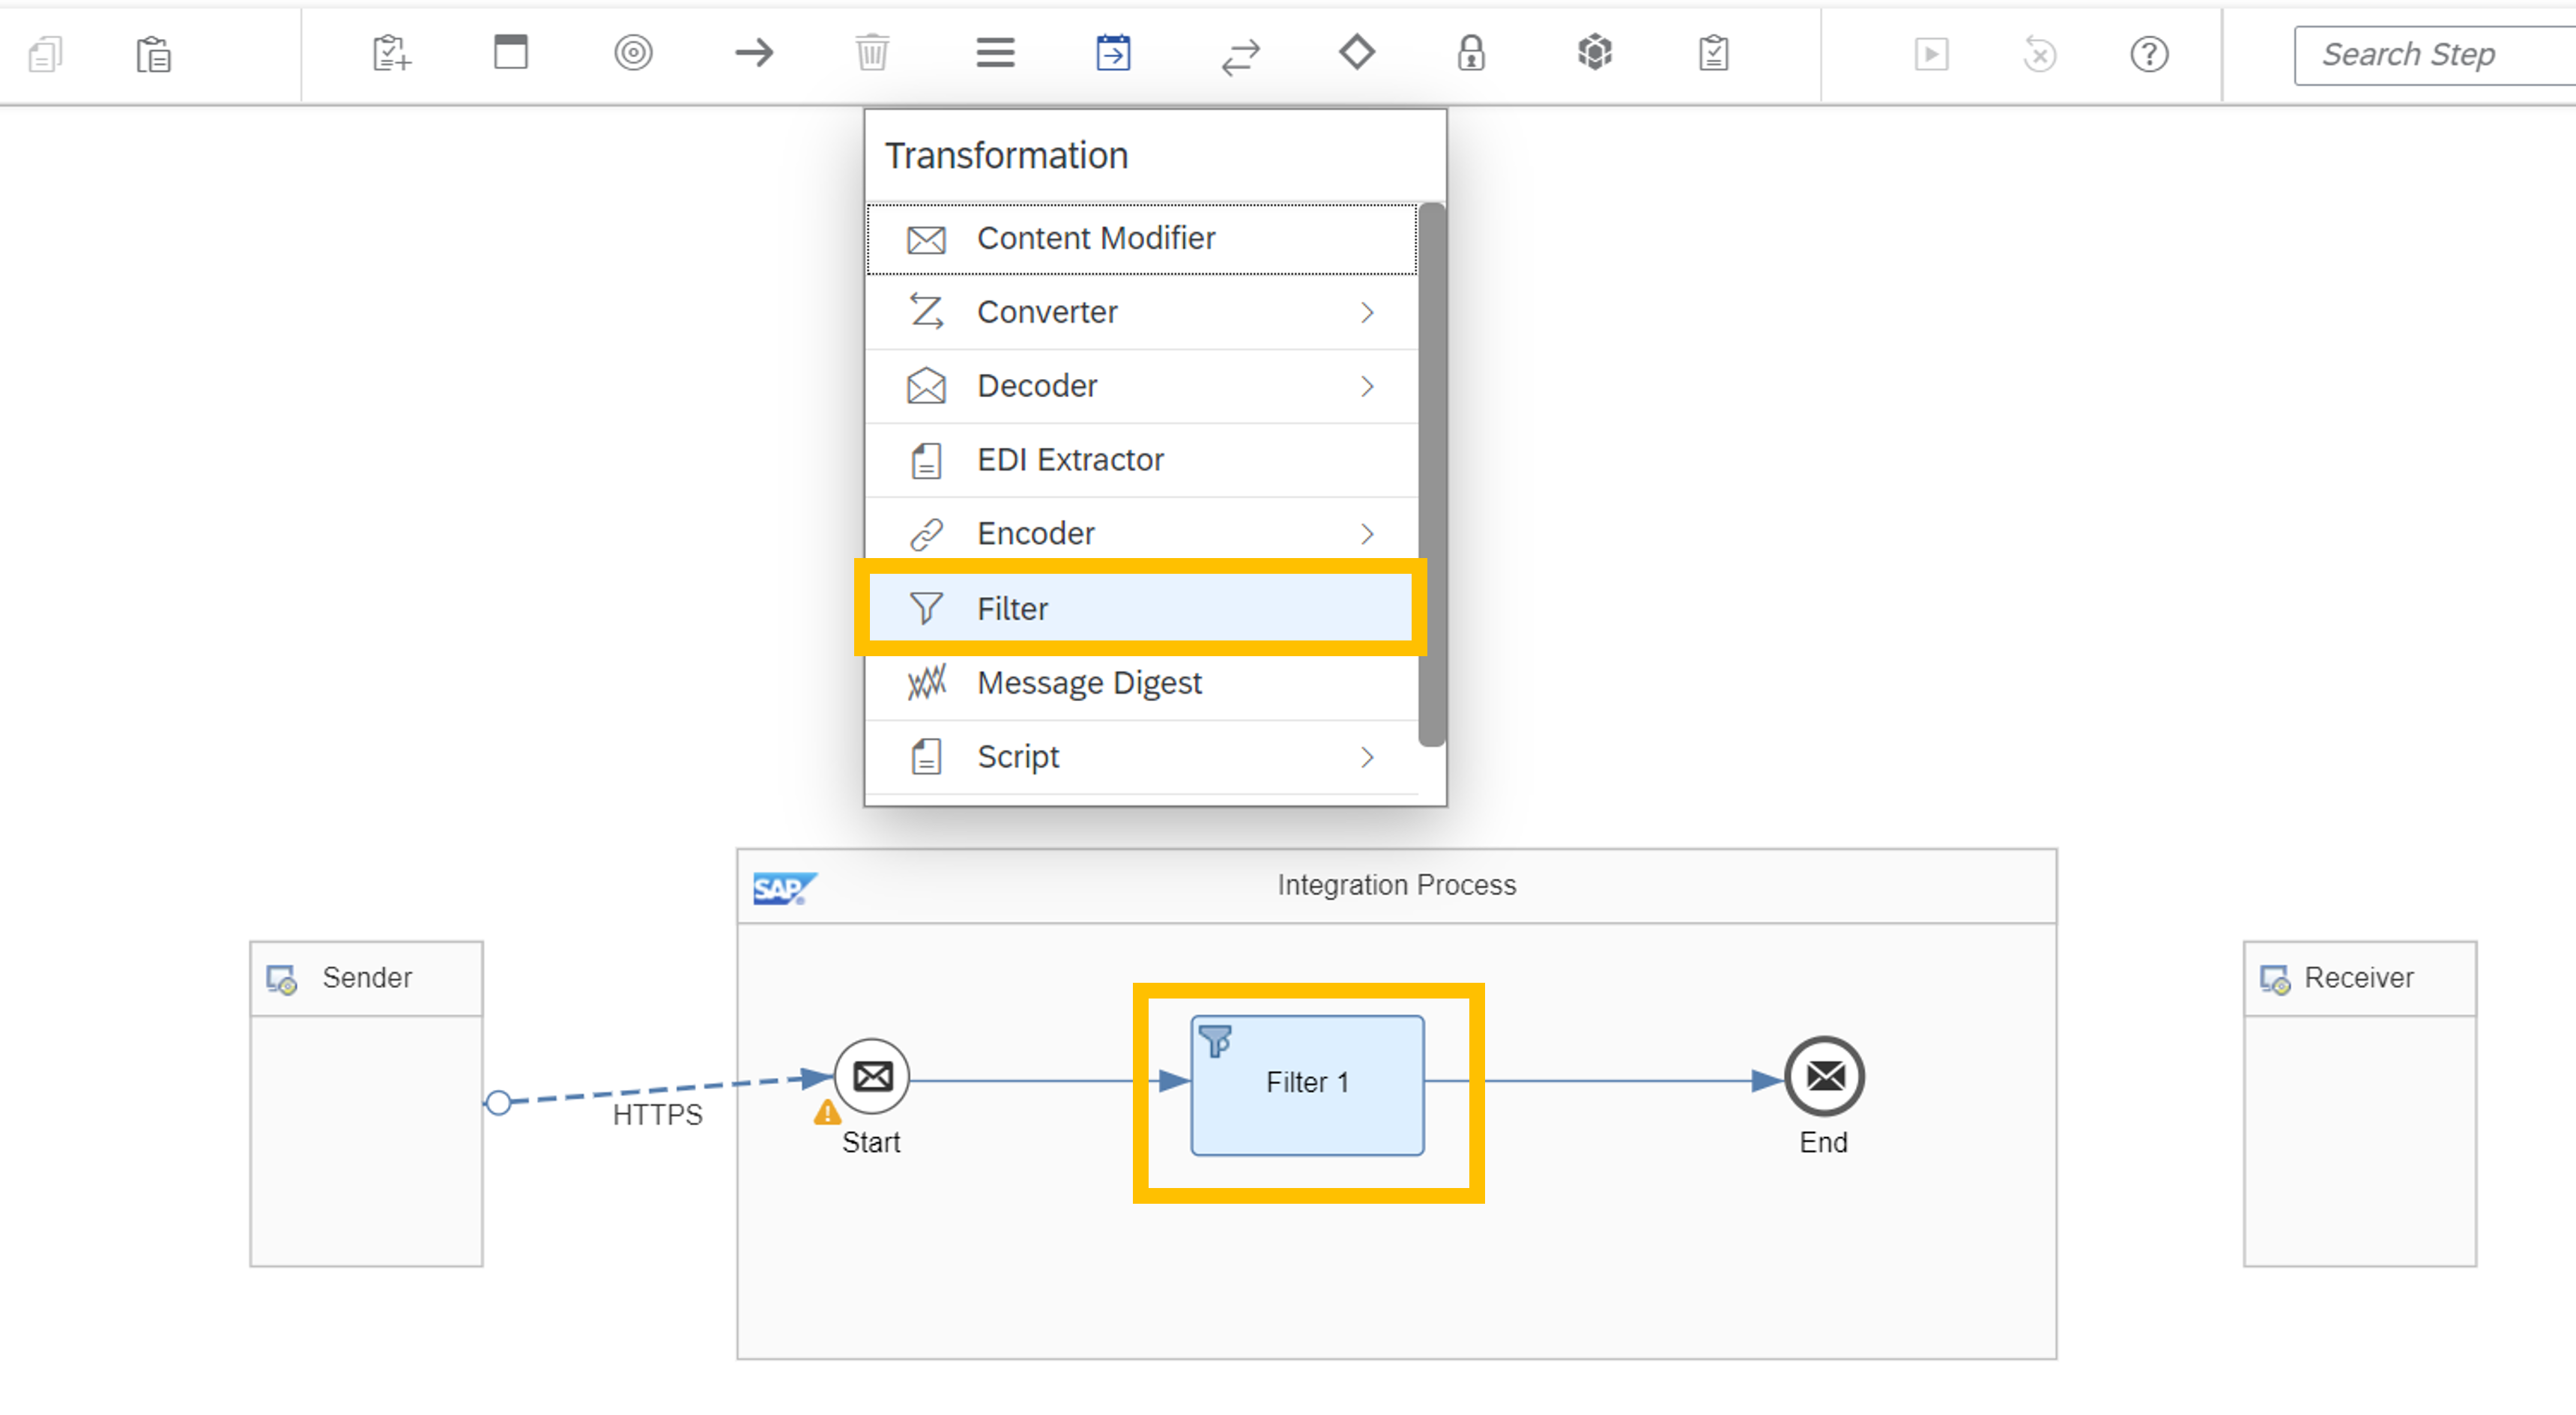Select the connector arrow tool
Screen dimensions: 2576x1415
tap(754, 53)
